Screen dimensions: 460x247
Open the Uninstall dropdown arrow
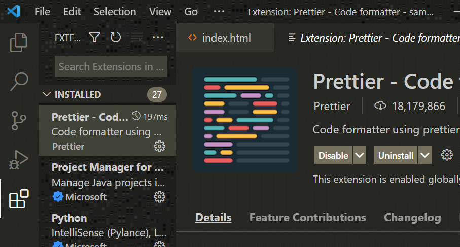pos(425,155)
